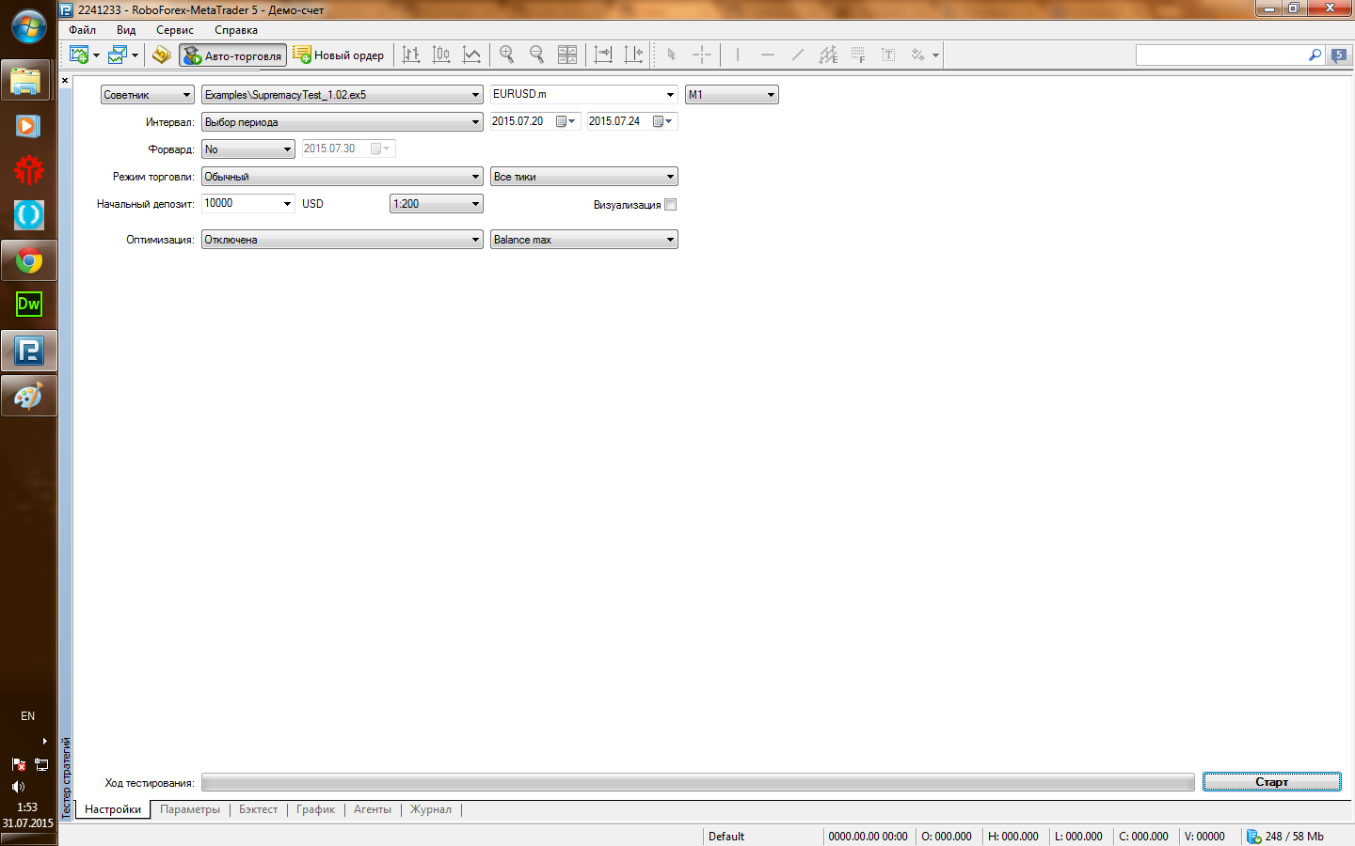Toggle chart shift from right border
Image resolution: width=1355 pixels, height=846 pixels.
(x=633, y=55)
